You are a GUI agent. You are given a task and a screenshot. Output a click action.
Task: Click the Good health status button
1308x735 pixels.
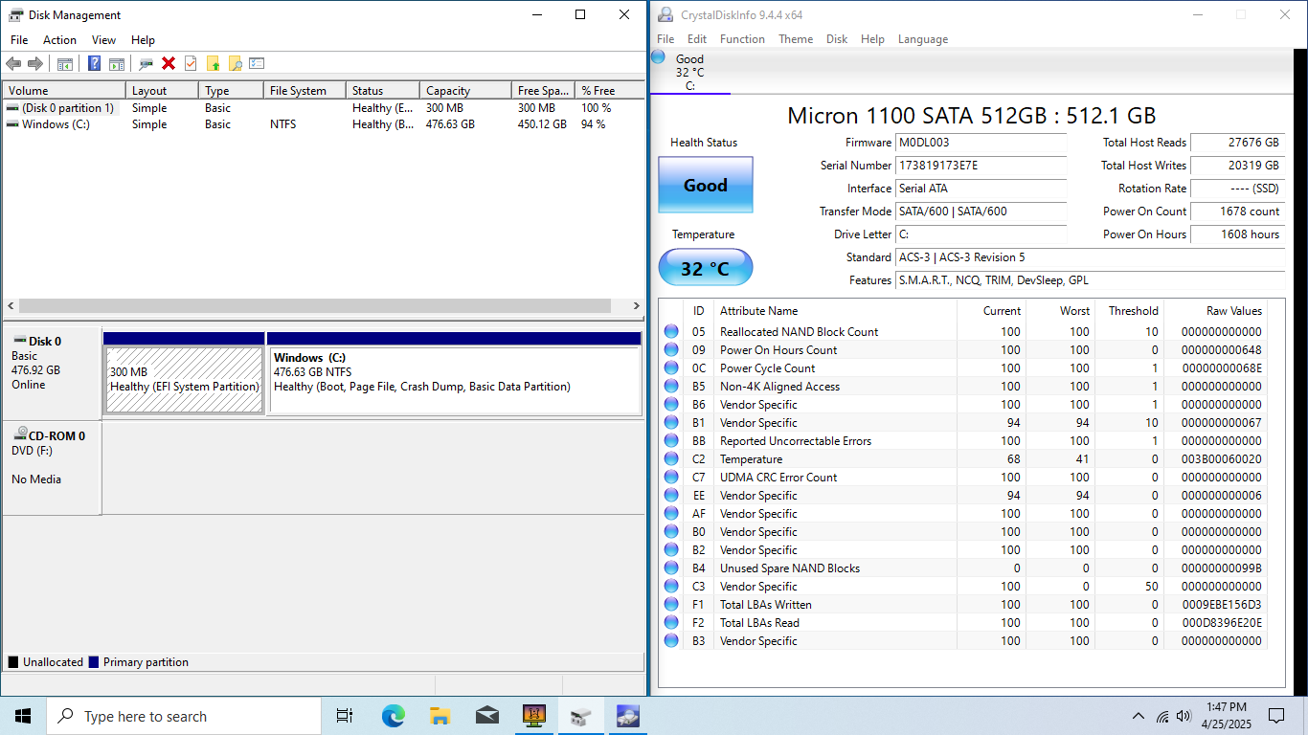point(705,185)
